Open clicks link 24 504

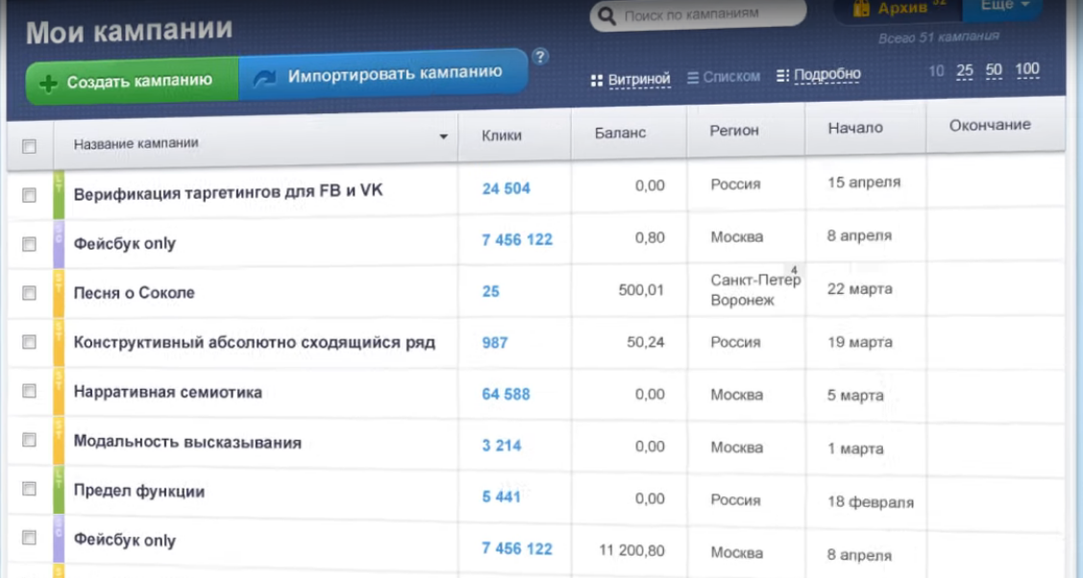(506, 188)
